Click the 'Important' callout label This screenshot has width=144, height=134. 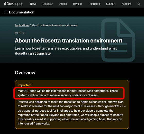click(24, 85)
